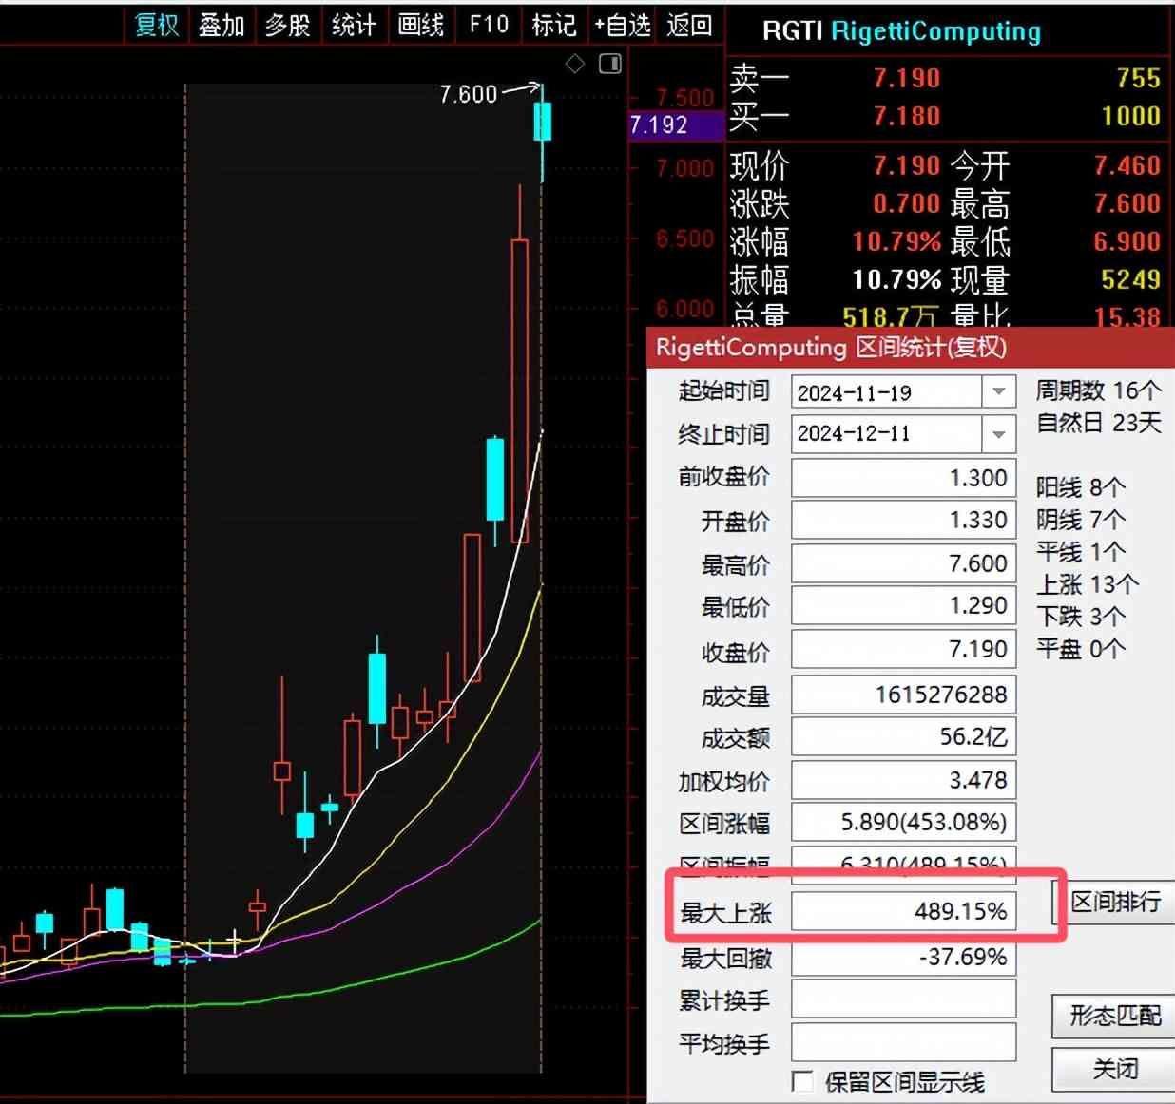Choose 统计 from the toolbar

354,25
